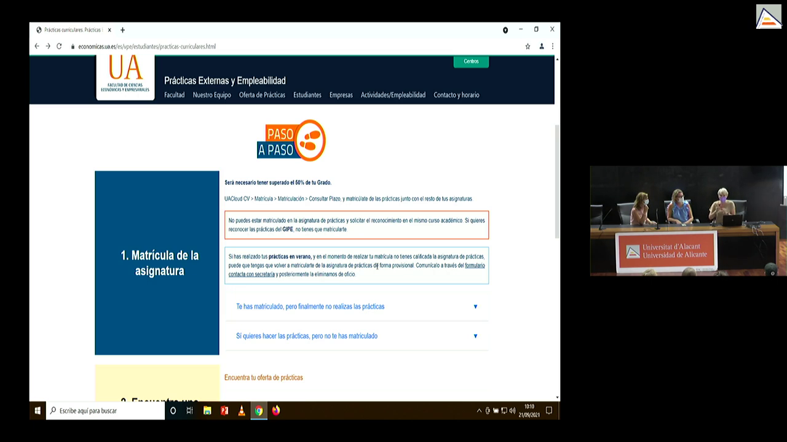The width and height of the screenshot is (787, 442).
Task: Launch VLC from the taskbar
Action: coord(242,411)
